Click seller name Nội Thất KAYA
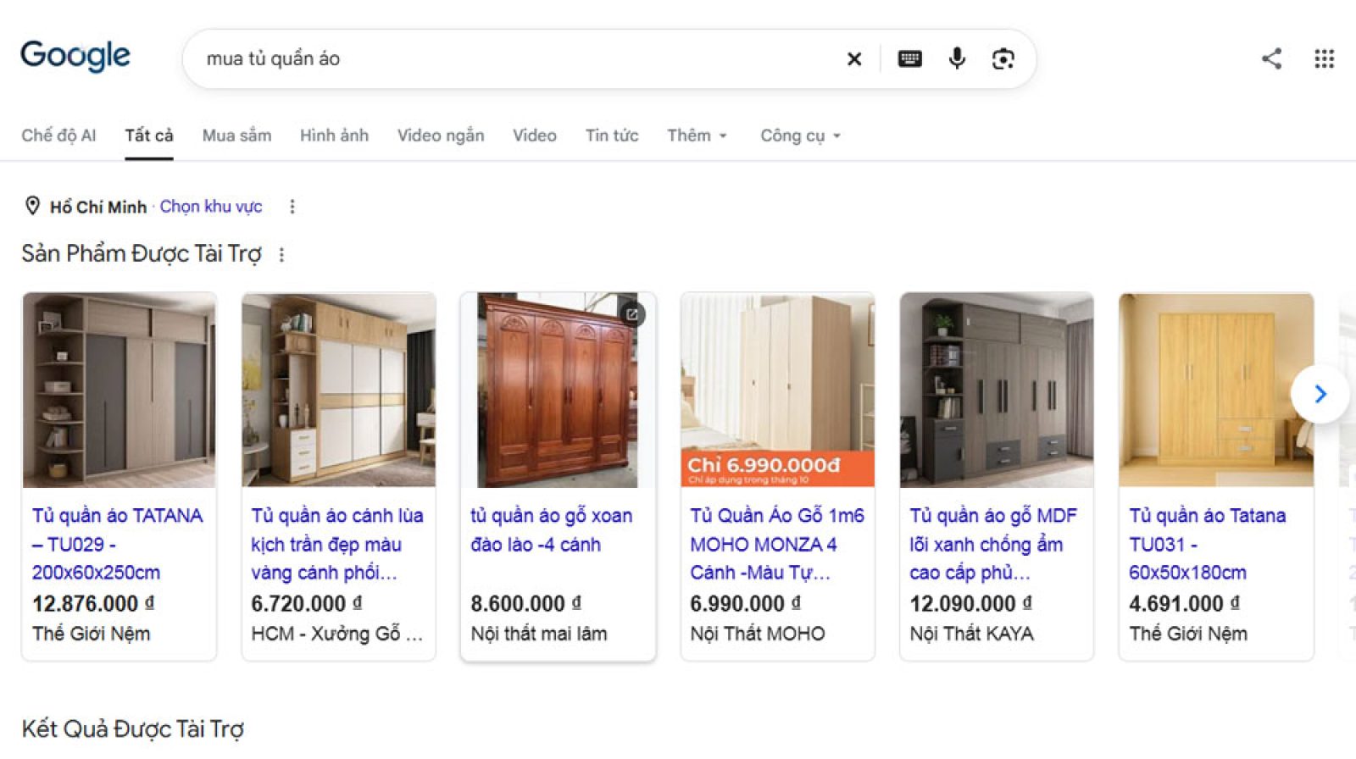1356x759 pixels. pyautogui.click(x=971, y=634)
